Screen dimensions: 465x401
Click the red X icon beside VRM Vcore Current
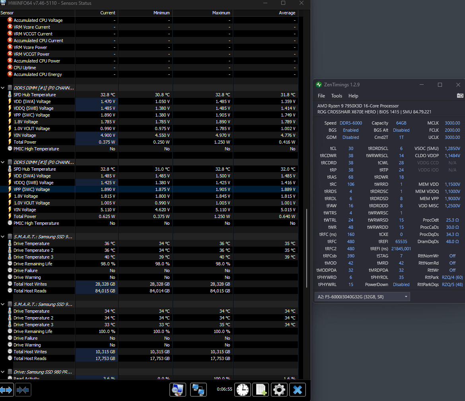pos(10,27)
